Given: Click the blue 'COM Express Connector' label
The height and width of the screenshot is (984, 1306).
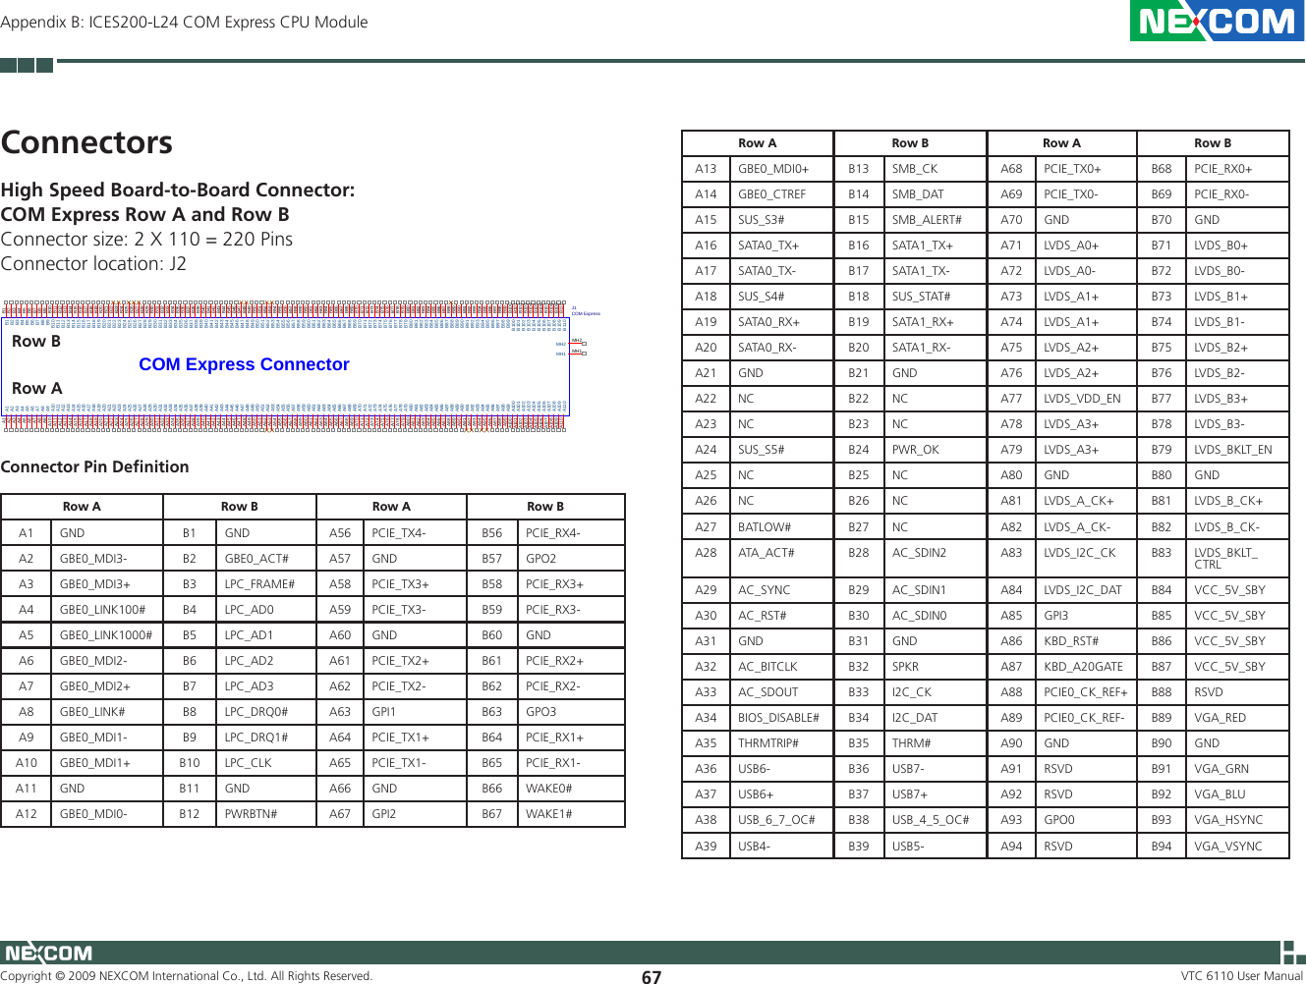Looking at the screenshot, I should coord(244,364).
